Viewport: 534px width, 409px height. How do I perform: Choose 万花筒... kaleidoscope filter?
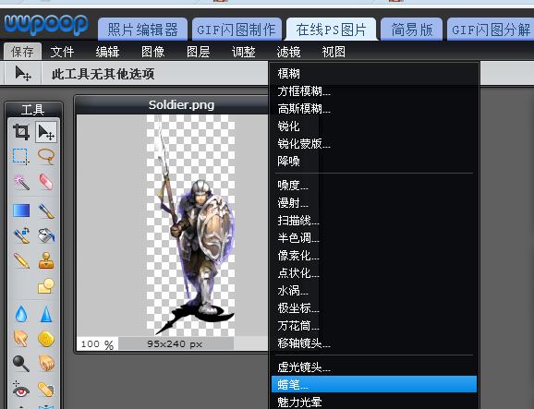pyautogui.click(x=374, y=326)
